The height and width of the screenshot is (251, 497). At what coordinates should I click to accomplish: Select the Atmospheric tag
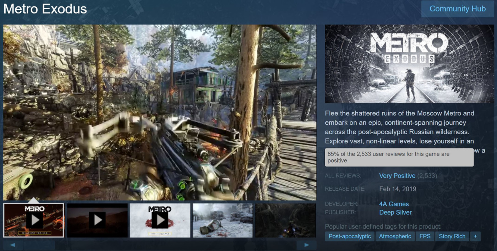(x=395, y=236)
